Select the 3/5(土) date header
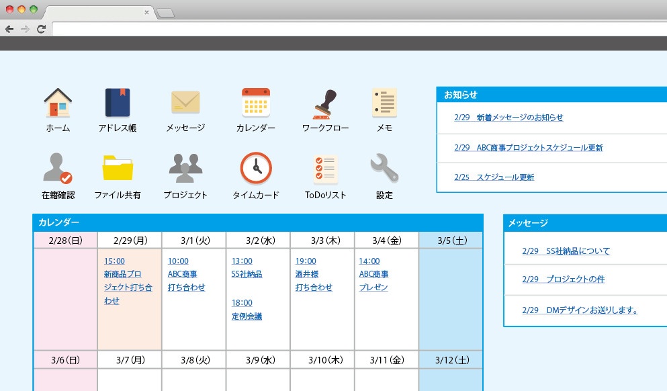This screenshot has height=391, width=667. [452, 241]
